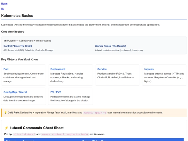Open the Home link
Viewport: 188px width, 141px height.
coord(4,3)
